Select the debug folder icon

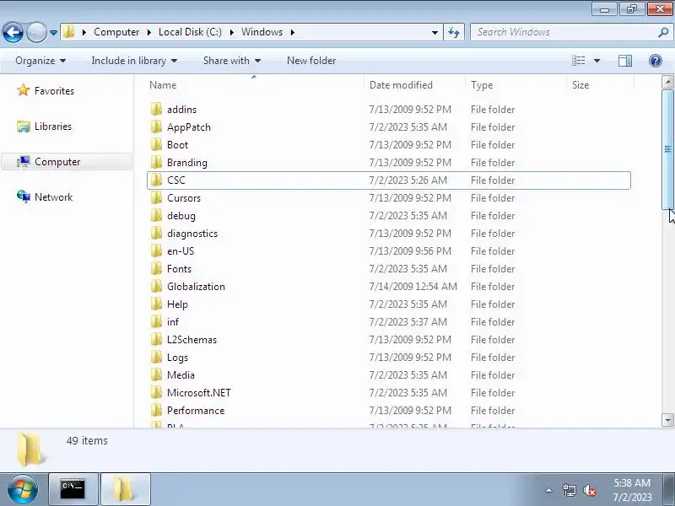coord(157,216)
